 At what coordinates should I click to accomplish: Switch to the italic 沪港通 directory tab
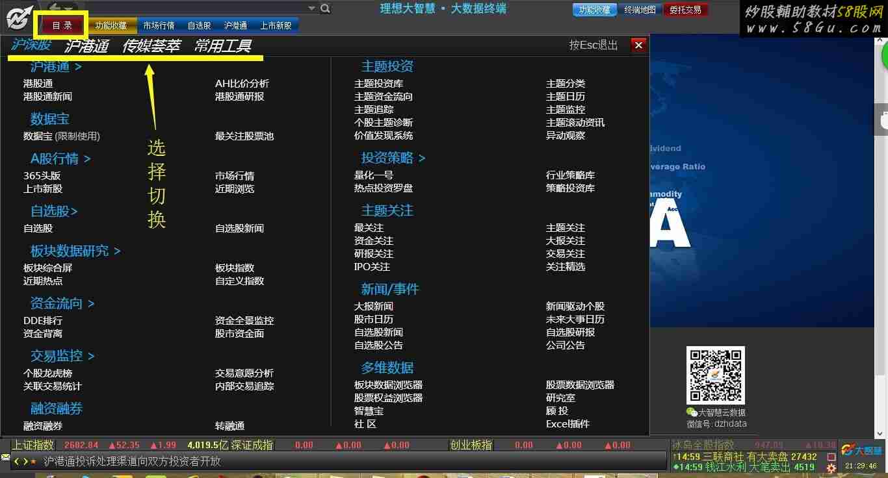86,46
